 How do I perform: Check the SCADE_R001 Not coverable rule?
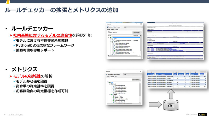pyautogui.click(x=114, y=40)
